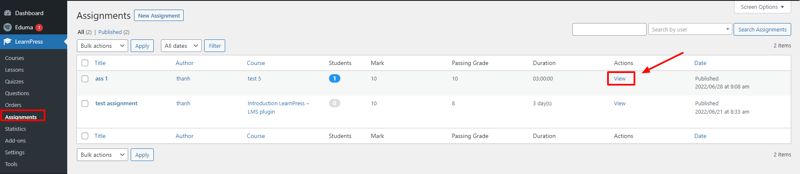Screen dimensions: 800x174
Task: Click the zero students badge for test assignment
Action: click(334, 103)
